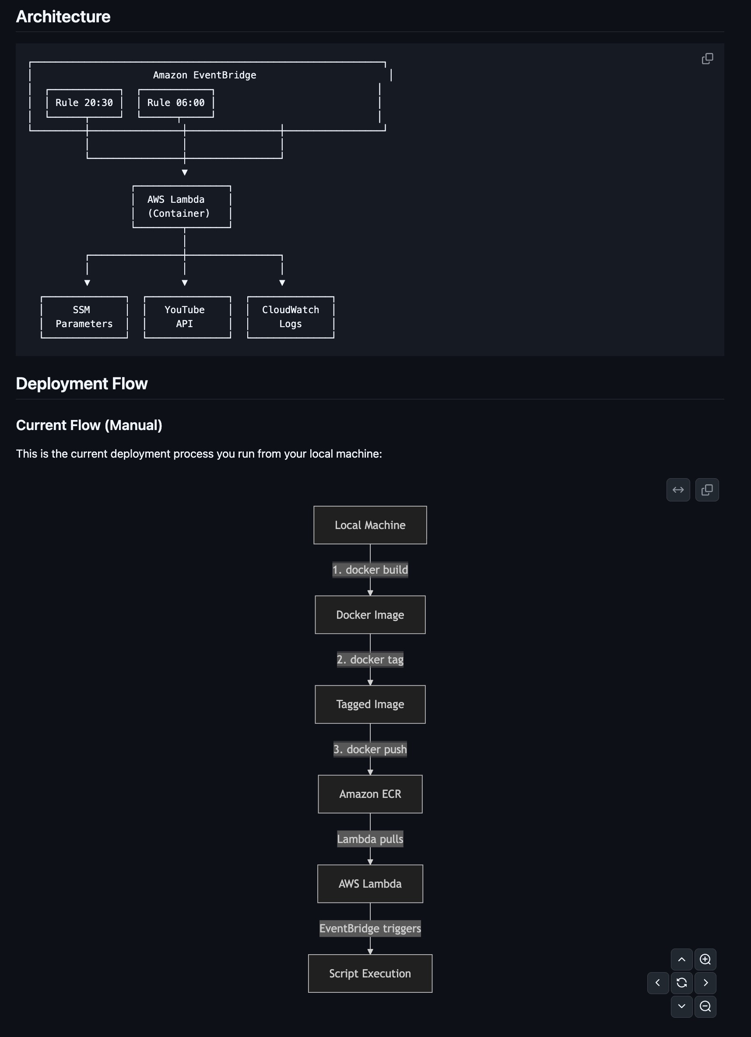751x1037 pixels.
Task: Click the Architecture section heading
Action: (63, 16)
